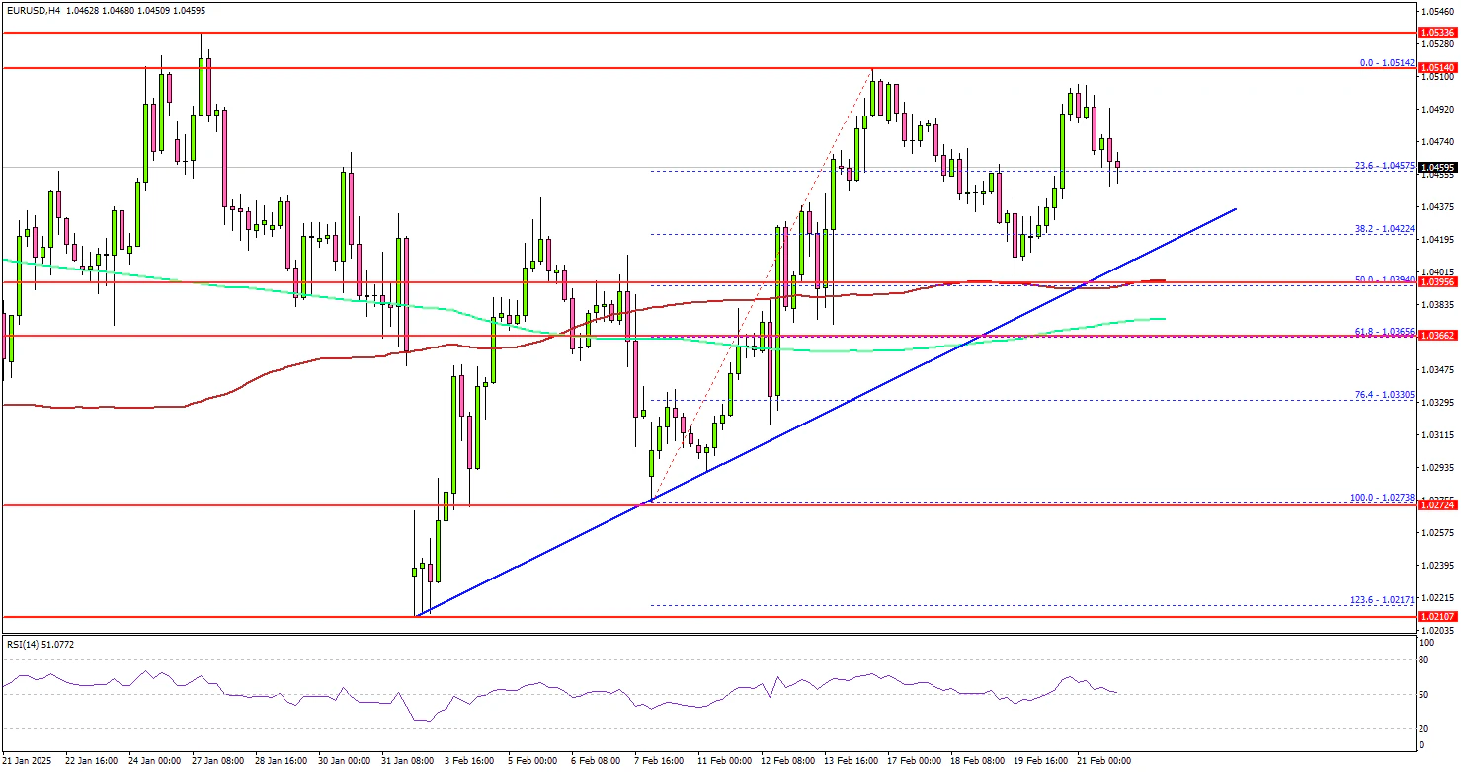
Task: Click the last pink candlestick on chart
Action: [1117, 166]
